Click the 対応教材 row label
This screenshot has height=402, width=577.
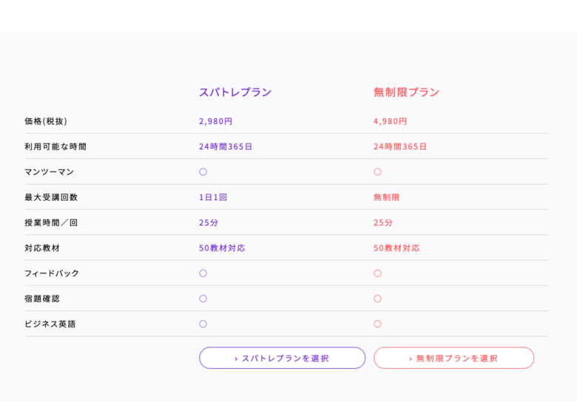[42, 248]
